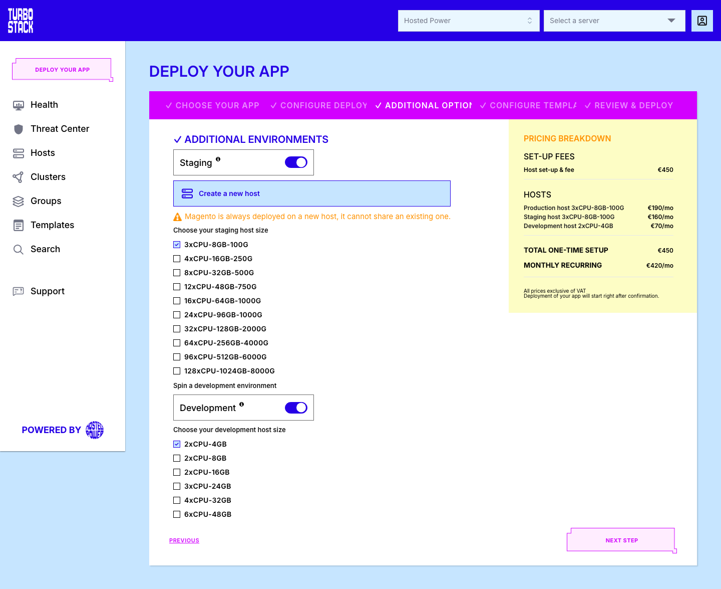Click the Hosts server icon
Viewport: 721px width, 589px height.
click(x=19, y=153)
